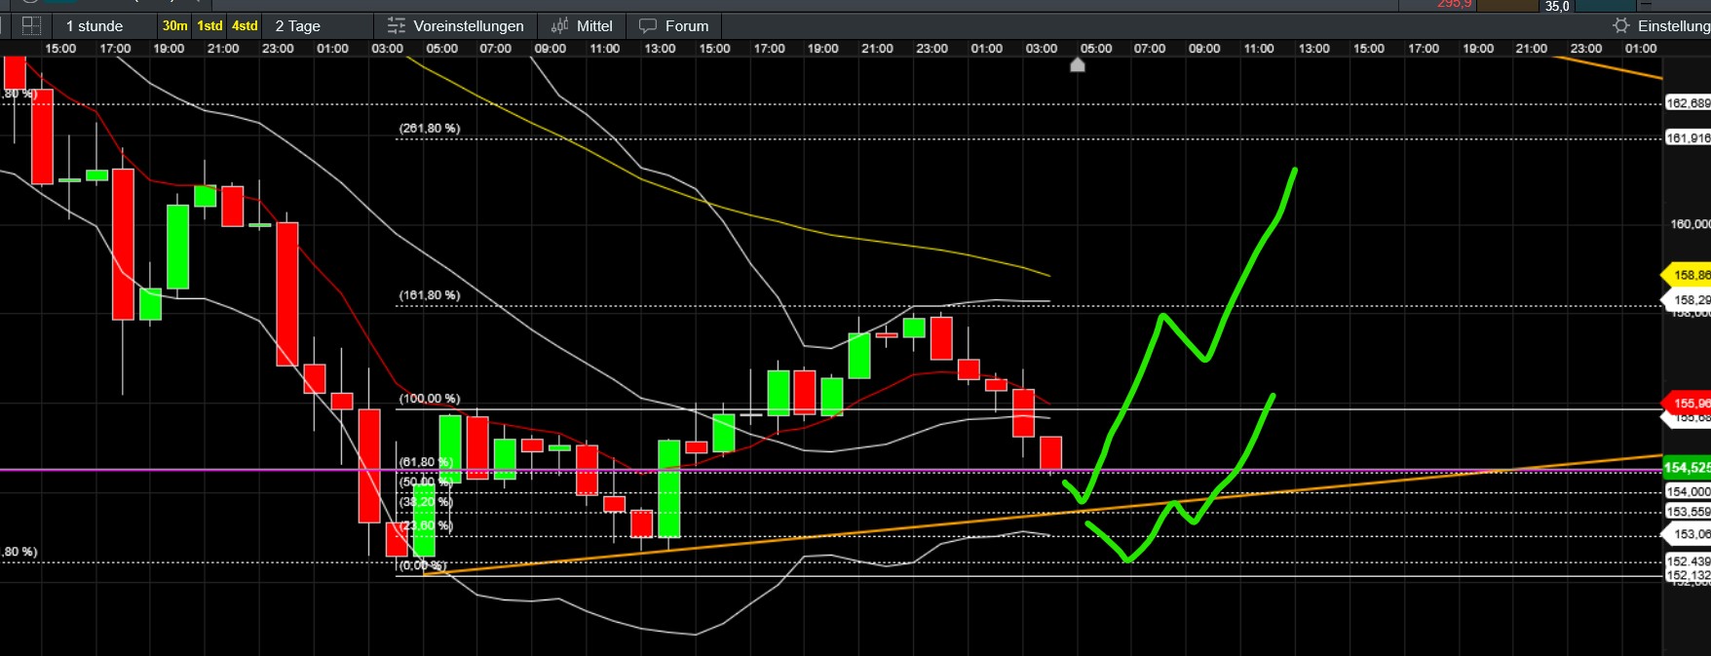The height and width of the screenshot is (656, 1711).
Task: Switch to the 1std timeframe
Action: point(209,26)
